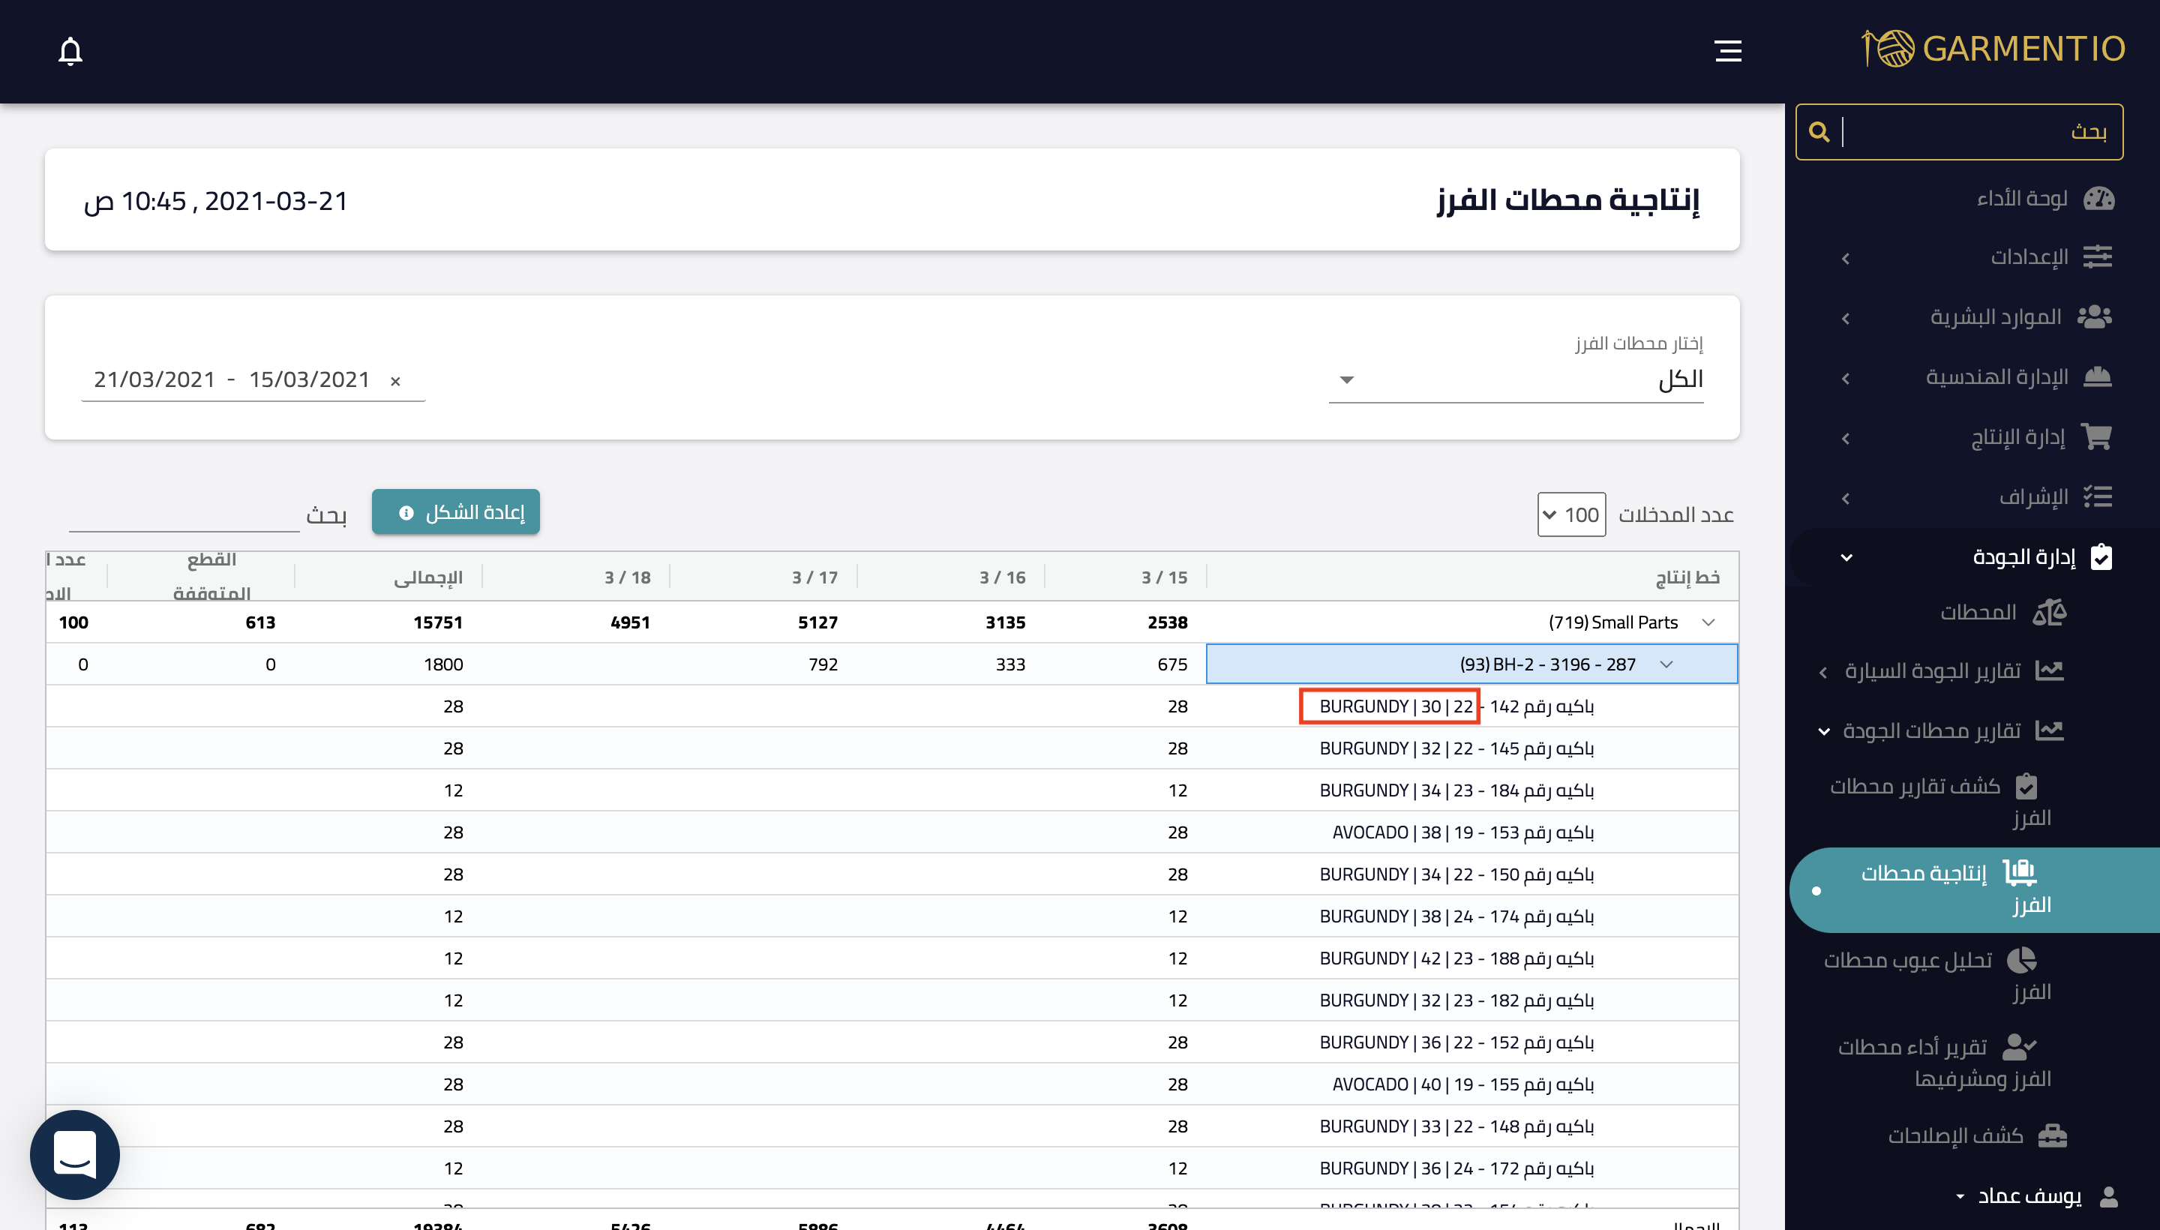The height and width of the screenshot is (1230, 2160).
Task: Open the 100 entries count dropdown
Action: click(1571, 514)
